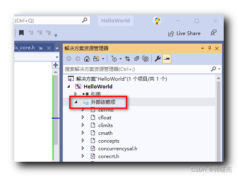Open the pending changes filter dropdown
238x176 pixels.
121,59
